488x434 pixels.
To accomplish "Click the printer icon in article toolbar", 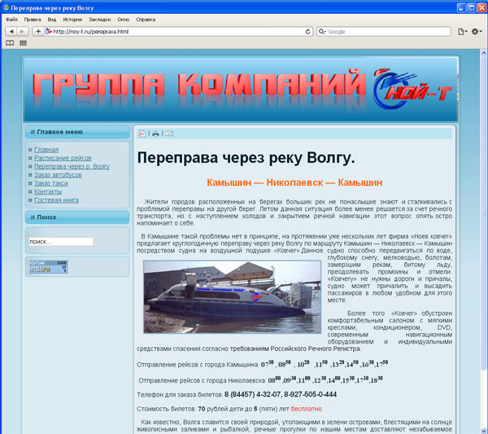I will click(155, 134).
